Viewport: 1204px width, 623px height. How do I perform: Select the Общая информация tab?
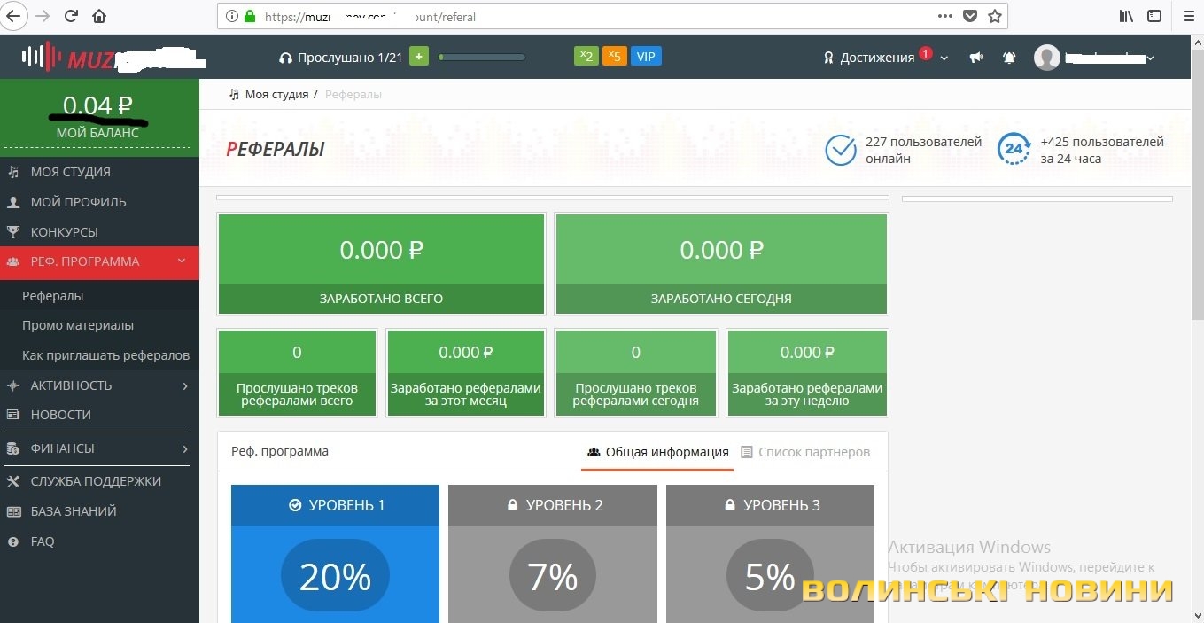tap(658, 452)
